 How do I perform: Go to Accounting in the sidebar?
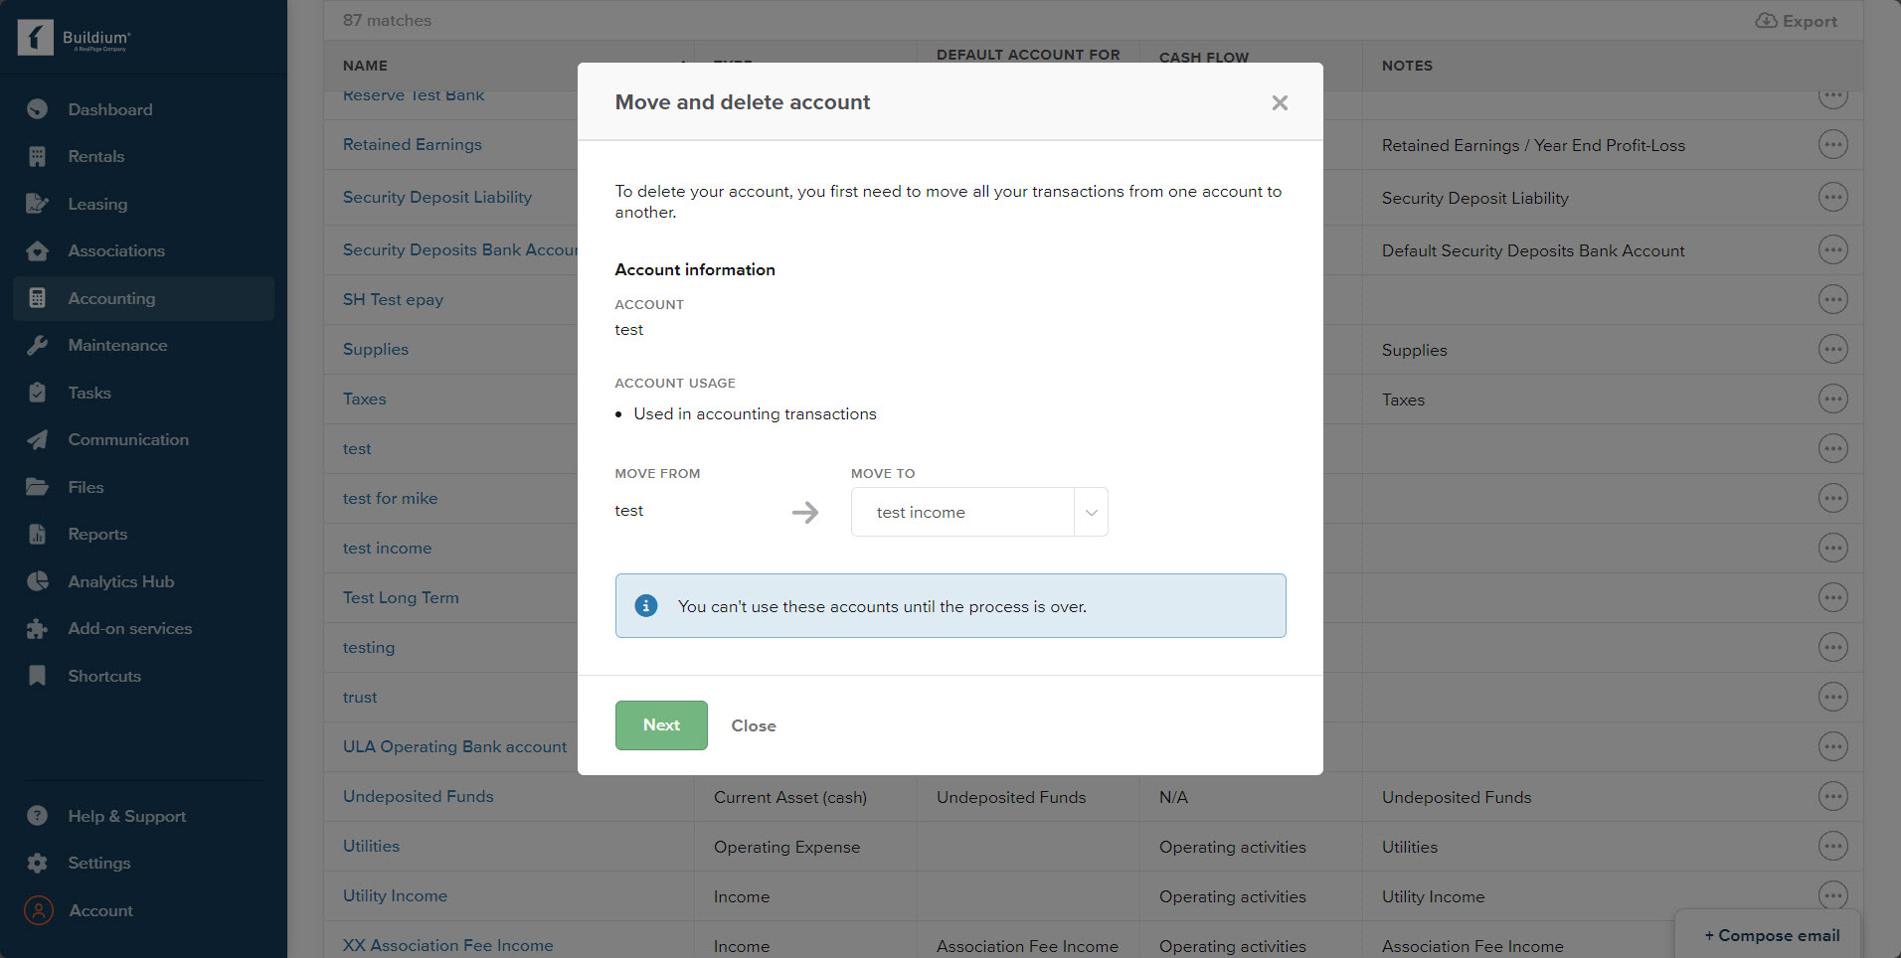point(143,298)
